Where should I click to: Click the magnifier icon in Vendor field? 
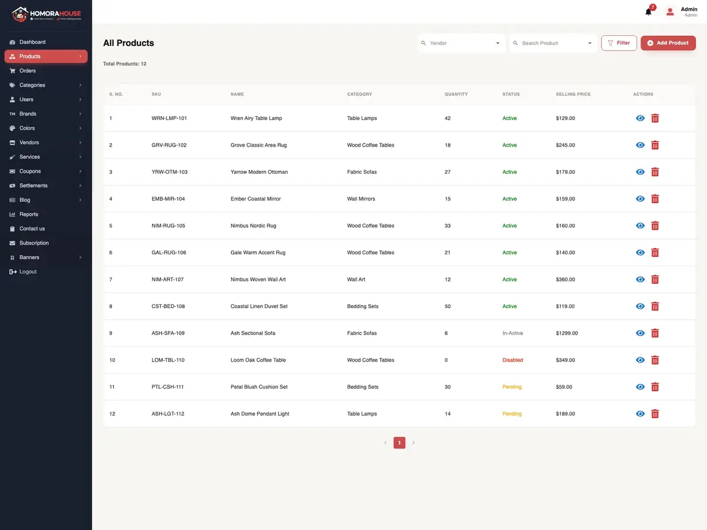[x=423, y=43]
